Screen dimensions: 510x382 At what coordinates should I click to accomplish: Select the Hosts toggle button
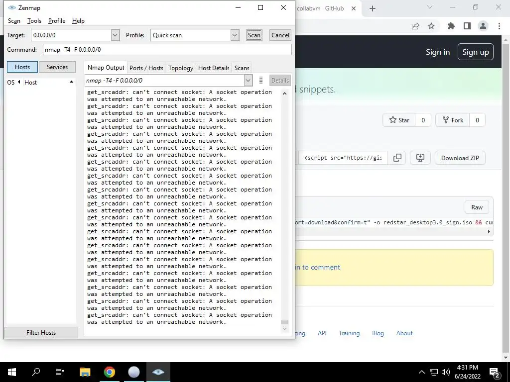[x=22, y=67]
